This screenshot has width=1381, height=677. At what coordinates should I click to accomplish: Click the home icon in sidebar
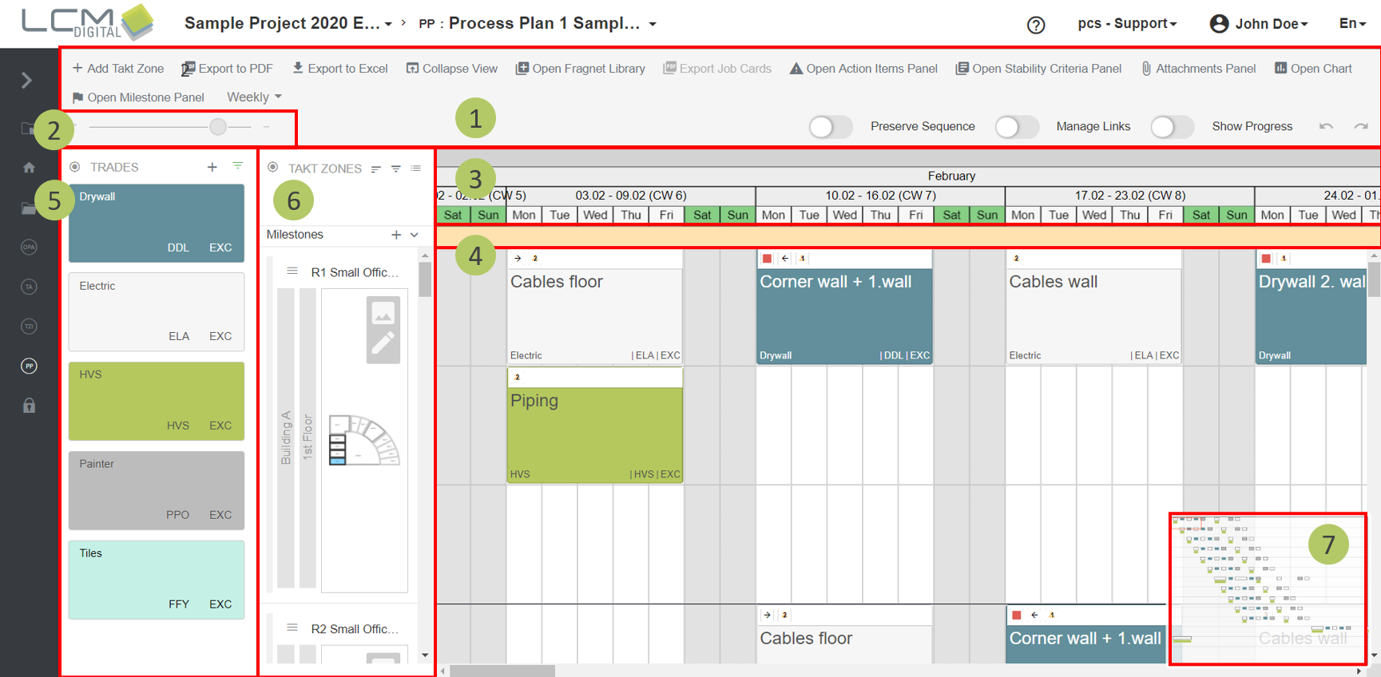point(29,168)
